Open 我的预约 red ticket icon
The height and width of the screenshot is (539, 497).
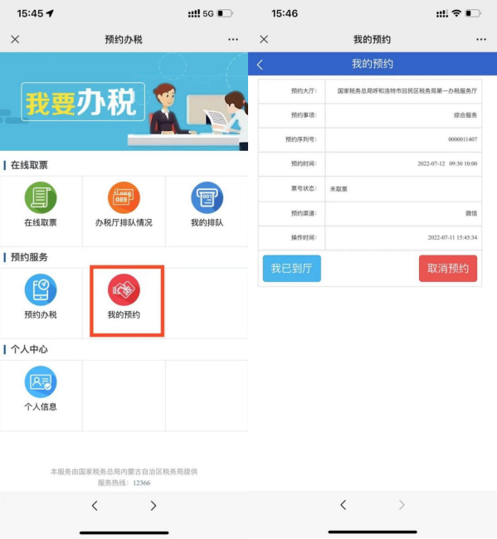click(124, 289)
